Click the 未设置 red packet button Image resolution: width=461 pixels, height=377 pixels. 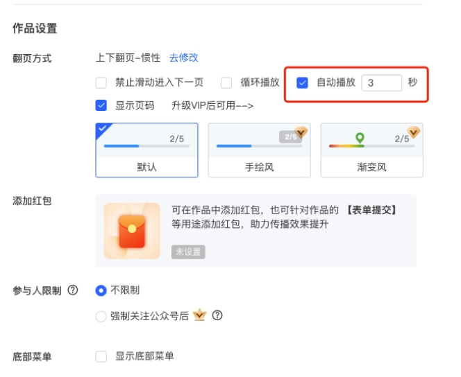[x=188, y=252]
